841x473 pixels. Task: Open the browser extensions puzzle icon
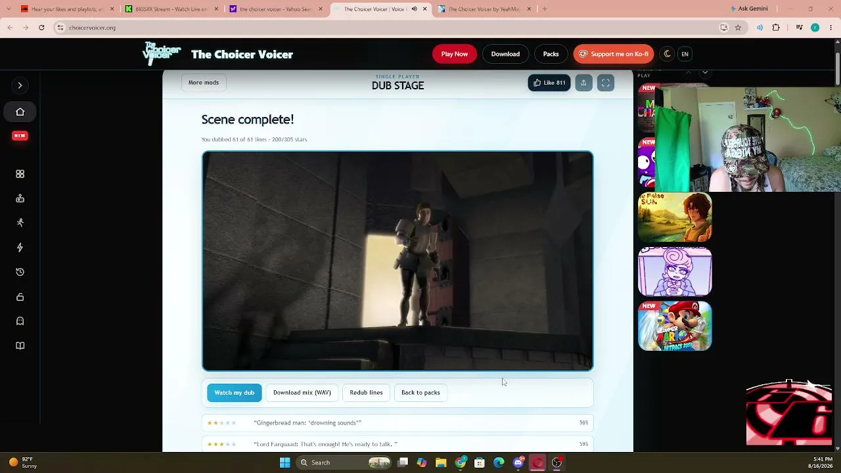(x=776, y=28)
